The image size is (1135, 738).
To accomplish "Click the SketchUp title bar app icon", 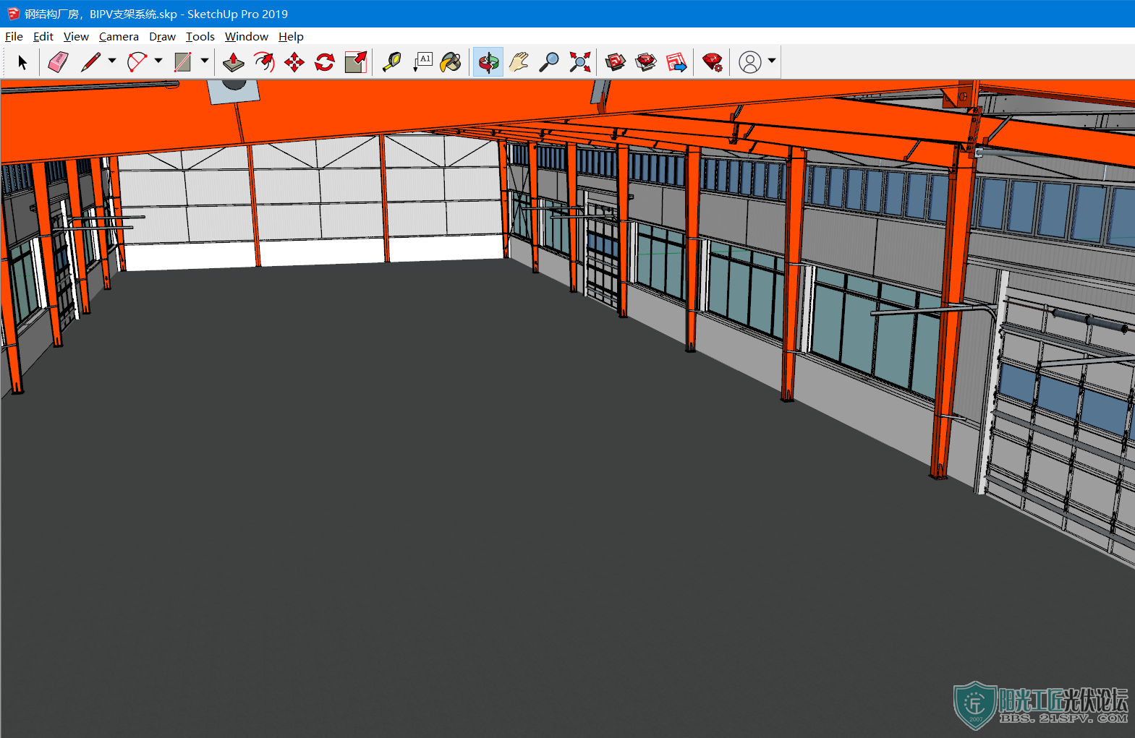I will point(12,14).
